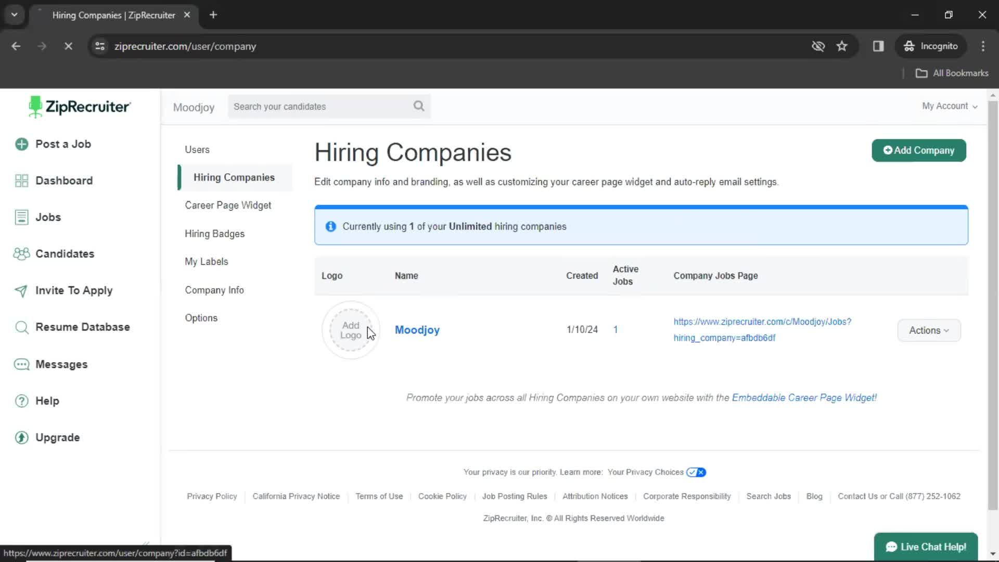Open the Users settings section
The image size is (999, 562).
(197, 150)
